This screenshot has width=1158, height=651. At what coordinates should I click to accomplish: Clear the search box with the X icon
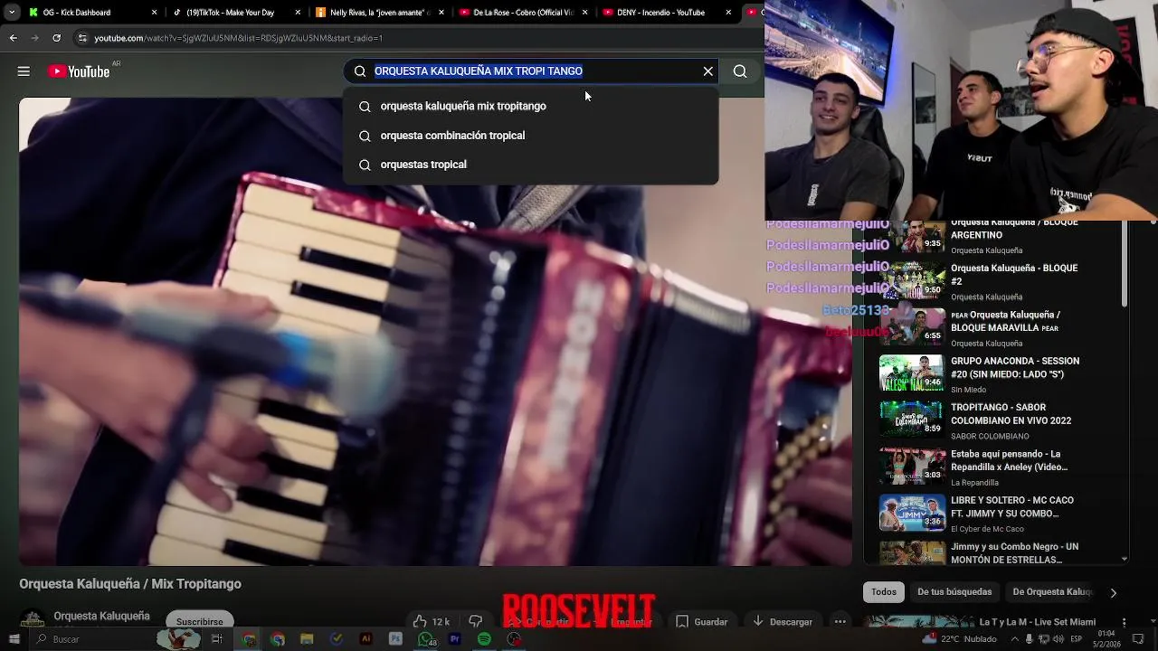708,71
